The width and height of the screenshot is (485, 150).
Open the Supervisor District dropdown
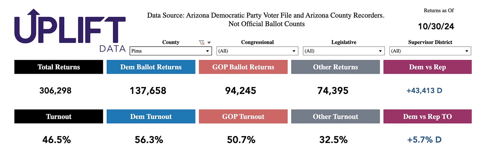[430, 51]
